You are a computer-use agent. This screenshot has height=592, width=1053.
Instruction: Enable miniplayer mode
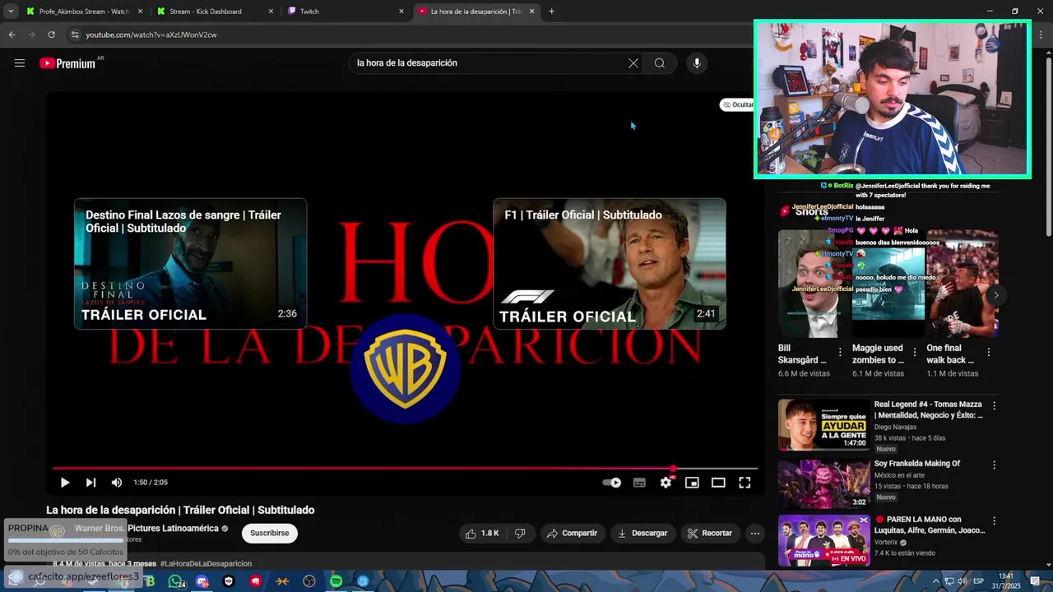coord(692,483)
